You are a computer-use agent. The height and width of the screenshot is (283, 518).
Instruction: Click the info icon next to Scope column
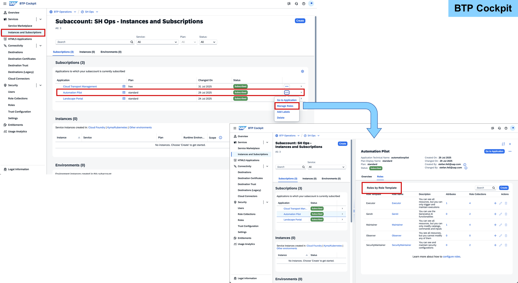[x=220, y=138]
